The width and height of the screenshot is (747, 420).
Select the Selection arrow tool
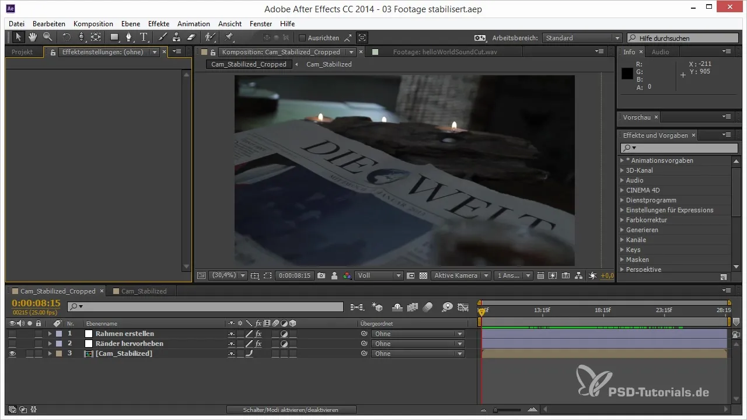(18, 37)
